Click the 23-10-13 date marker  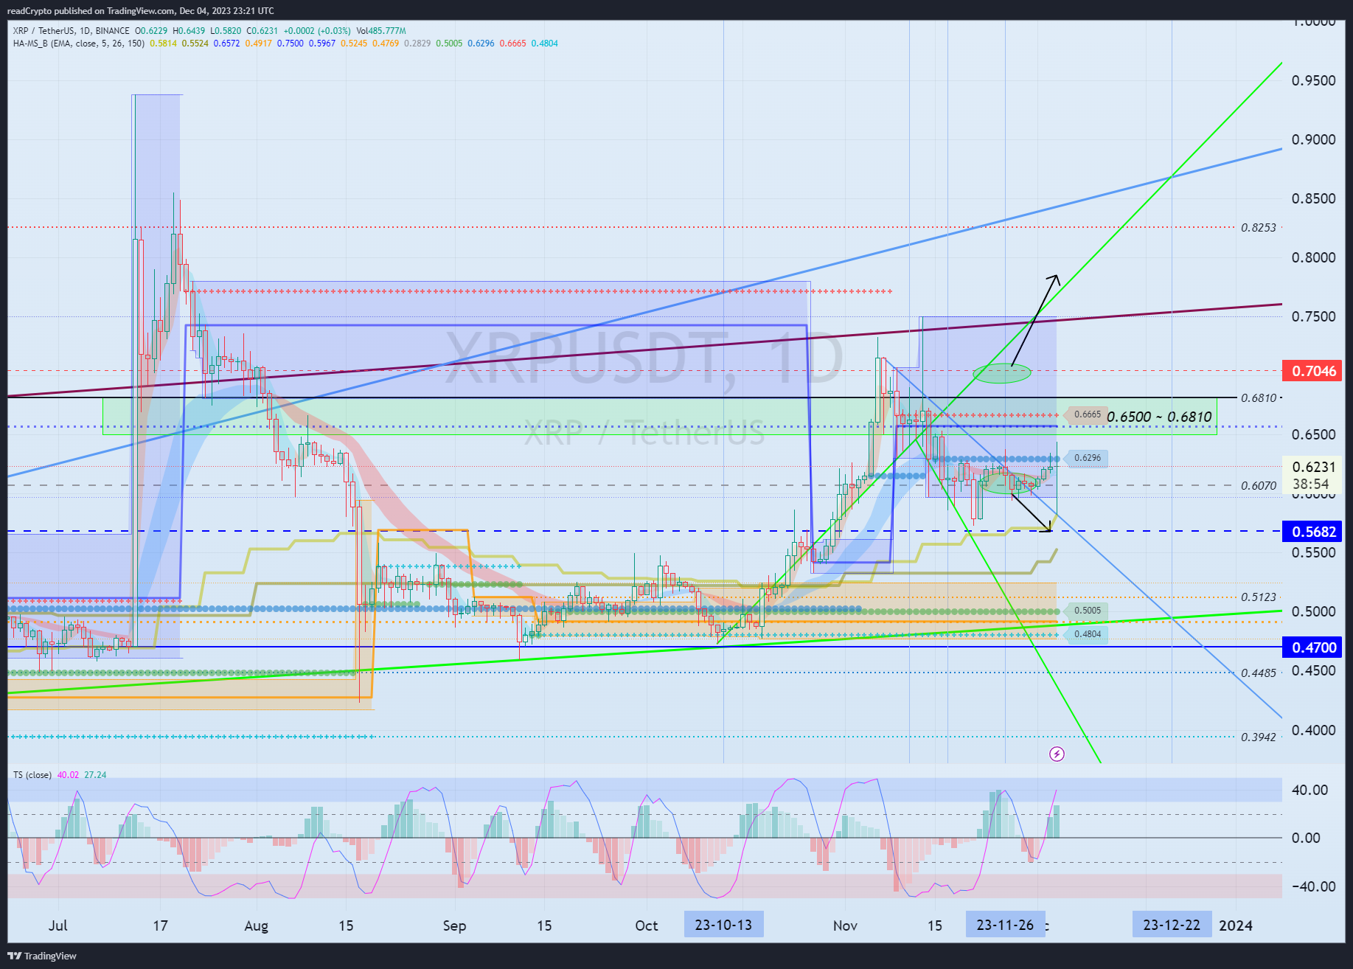[723, 925]
